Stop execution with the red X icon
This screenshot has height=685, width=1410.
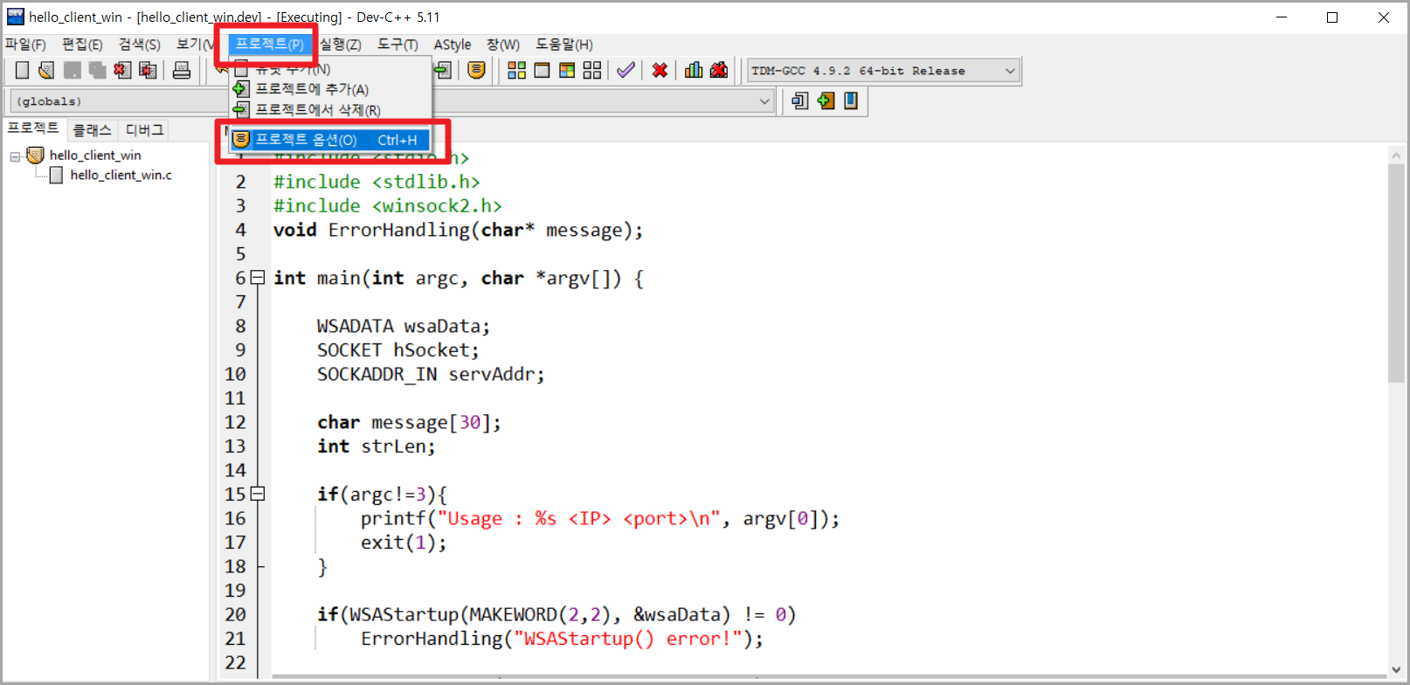click(660, 71)
